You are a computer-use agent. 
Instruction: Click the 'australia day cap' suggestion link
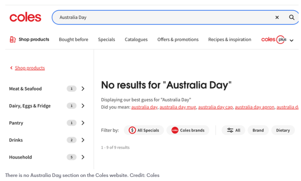tap(215, 107)
